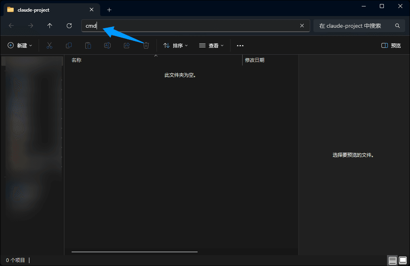
Task: Maximize the File Explorer window
Action: (382, 6)
